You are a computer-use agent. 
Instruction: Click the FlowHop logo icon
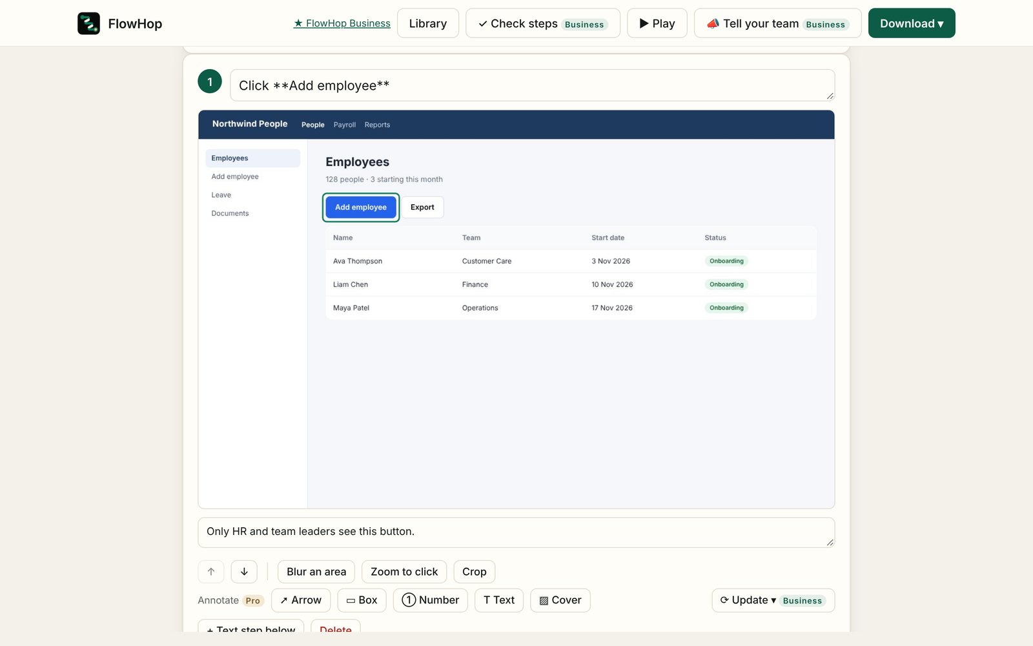pos(88,23)
